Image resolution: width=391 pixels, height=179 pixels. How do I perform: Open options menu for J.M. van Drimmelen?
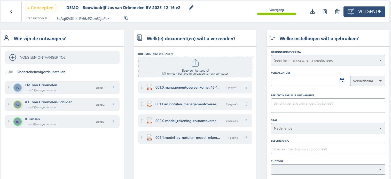coord(113,88)
